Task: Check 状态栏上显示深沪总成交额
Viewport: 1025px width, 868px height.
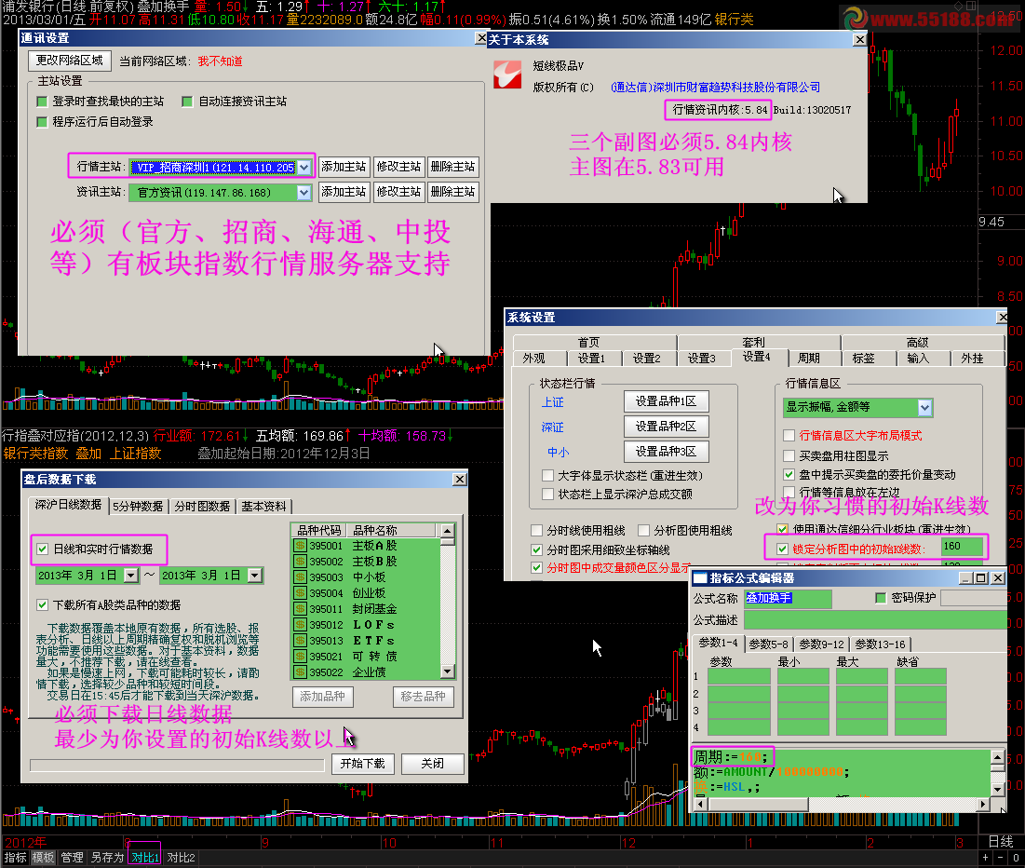Action: (x=547, y=495)
